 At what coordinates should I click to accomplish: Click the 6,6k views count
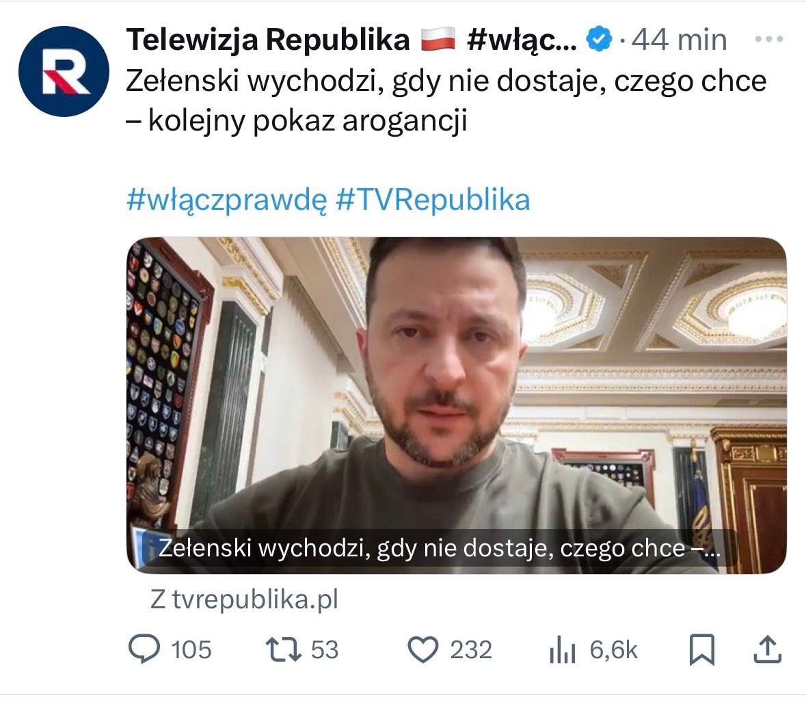tap(613, 651)
